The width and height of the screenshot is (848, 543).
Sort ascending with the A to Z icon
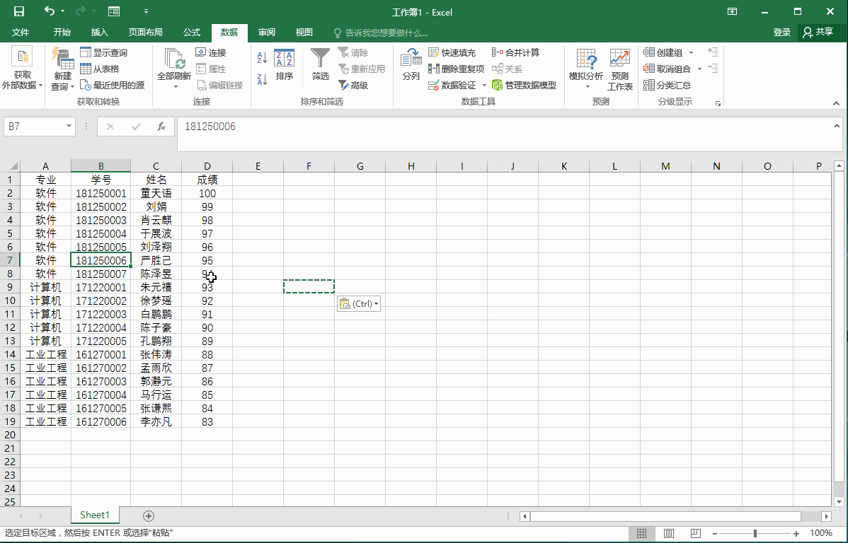[x=263, y=58]
